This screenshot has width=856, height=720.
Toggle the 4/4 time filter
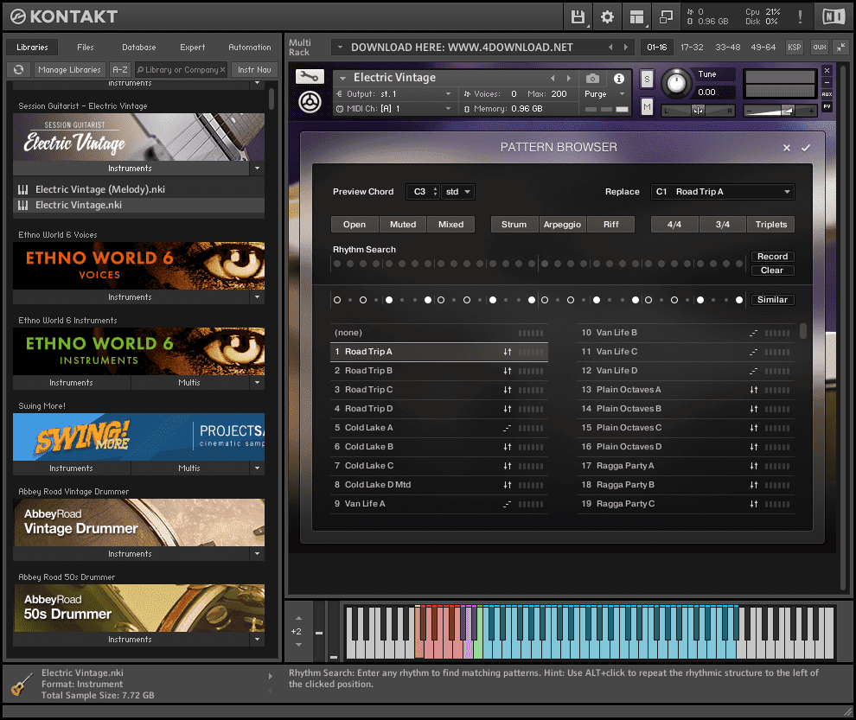[x=674, y=225]
